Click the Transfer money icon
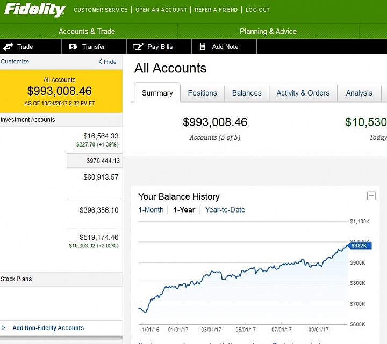 73,47
